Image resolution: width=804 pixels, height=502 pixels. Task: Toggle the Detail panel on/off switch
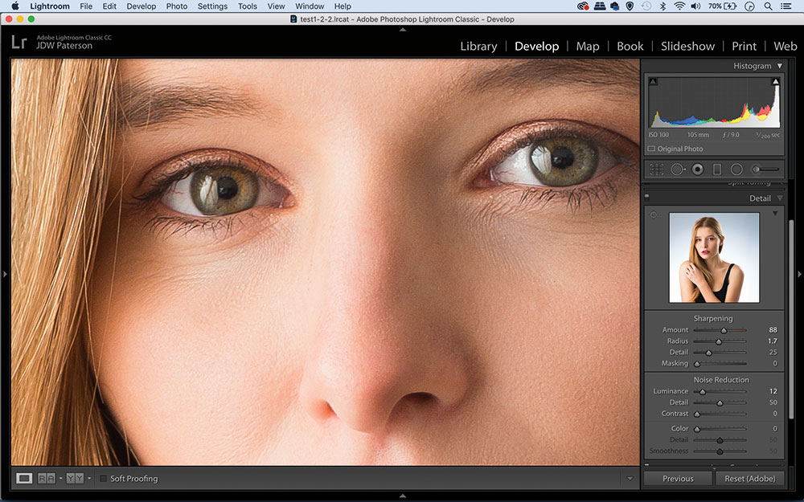(647, 196)
